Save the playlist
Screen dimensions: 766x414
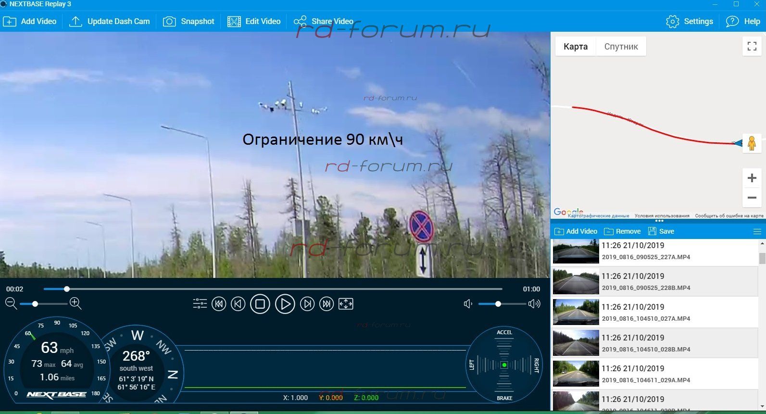pos(661,231)
